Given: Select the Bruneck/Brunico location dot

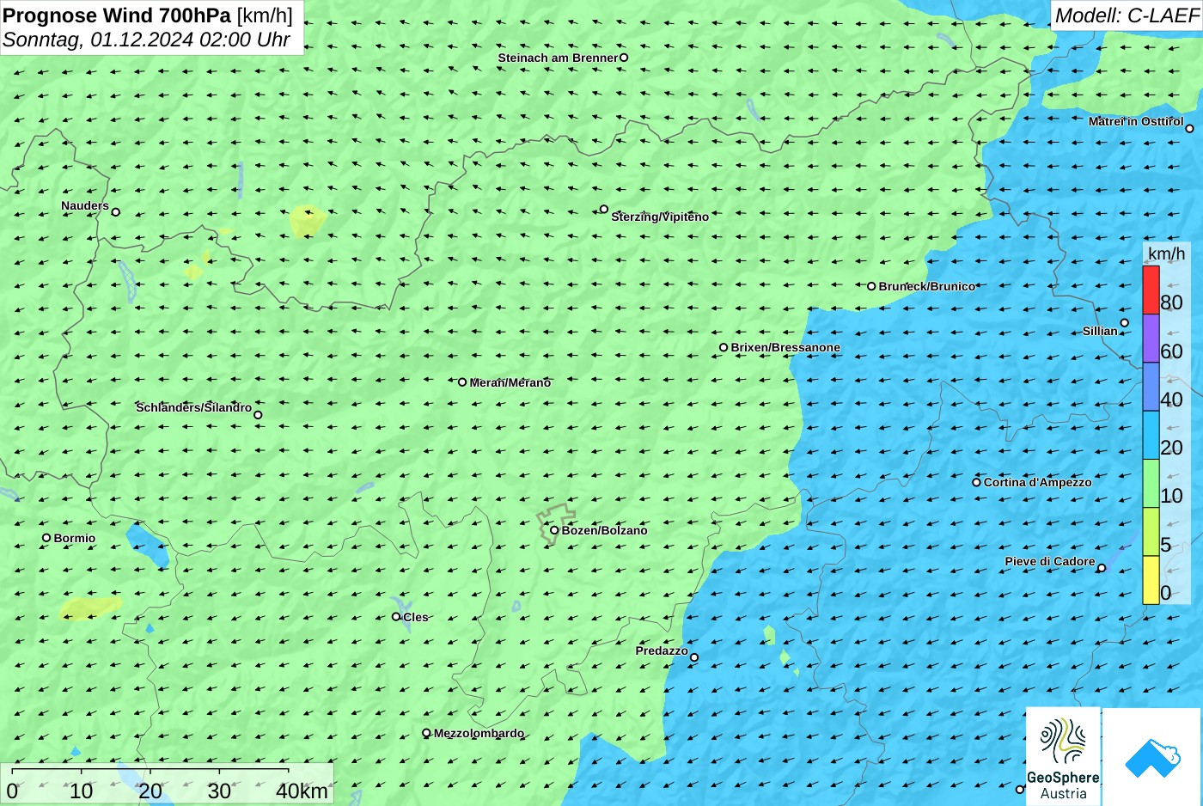Looking at the screenshot, I should click(x=870, y=286).
